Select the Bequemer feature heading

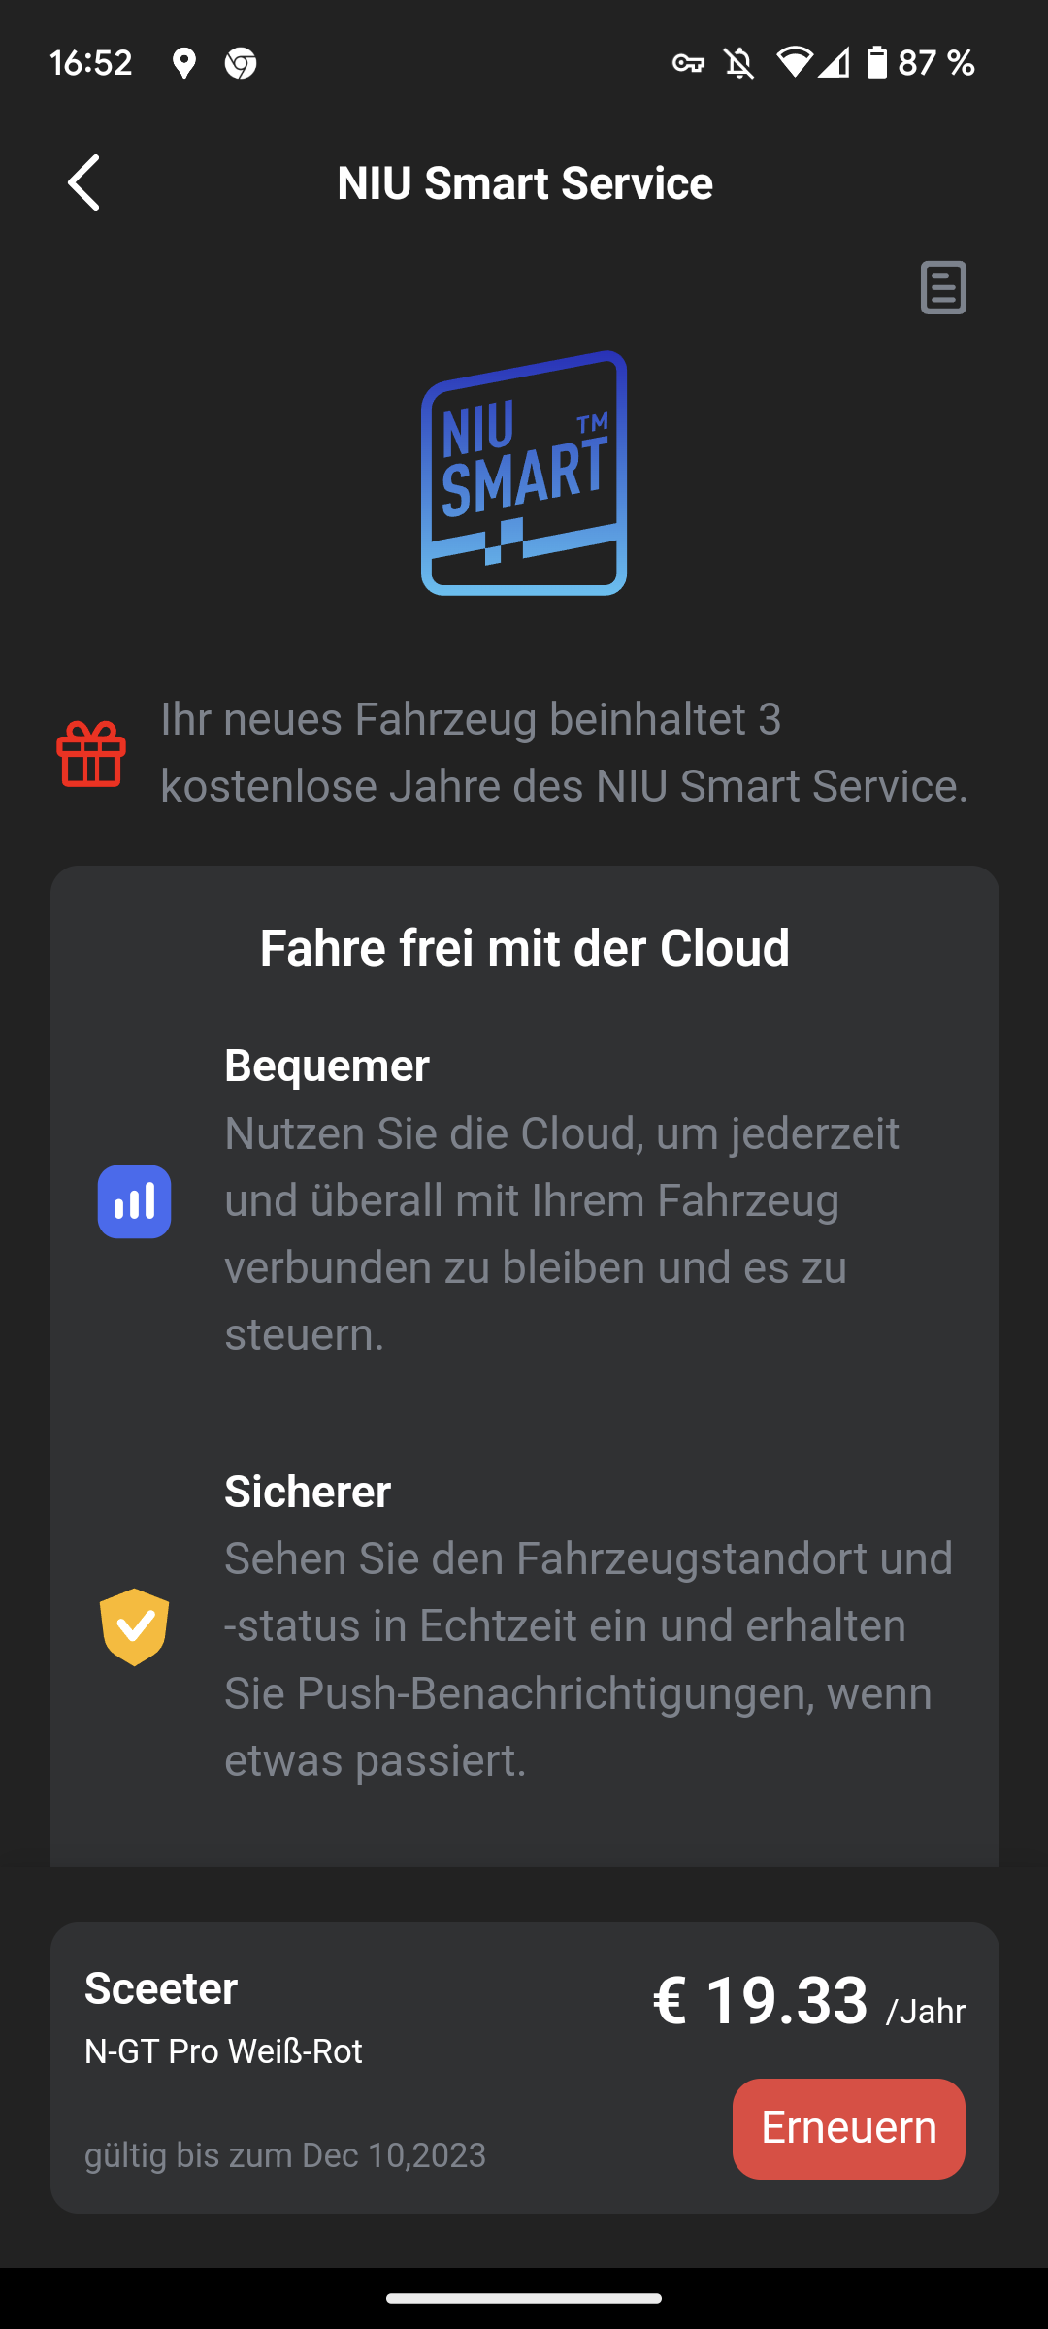(x=327, y=1066)
